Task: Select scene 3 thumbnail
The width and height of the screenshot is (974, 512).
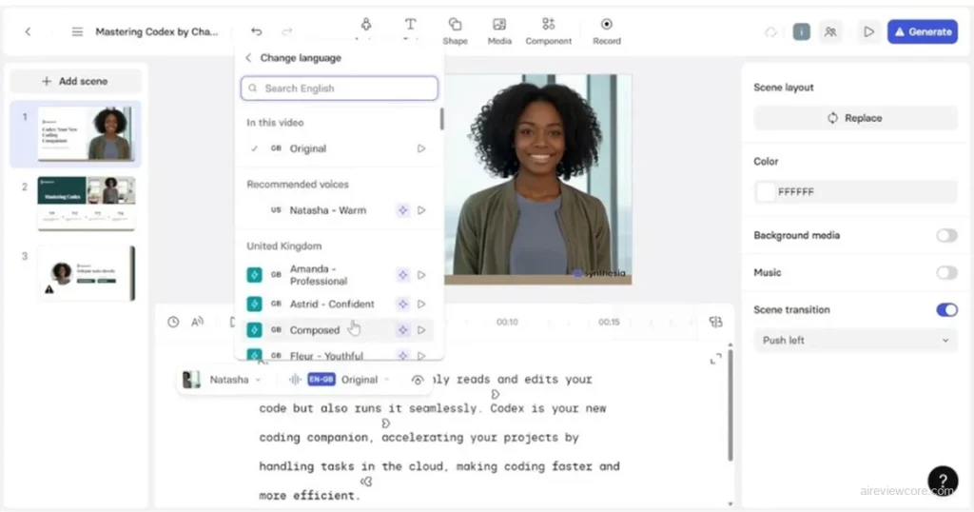Action: [86, 273]
